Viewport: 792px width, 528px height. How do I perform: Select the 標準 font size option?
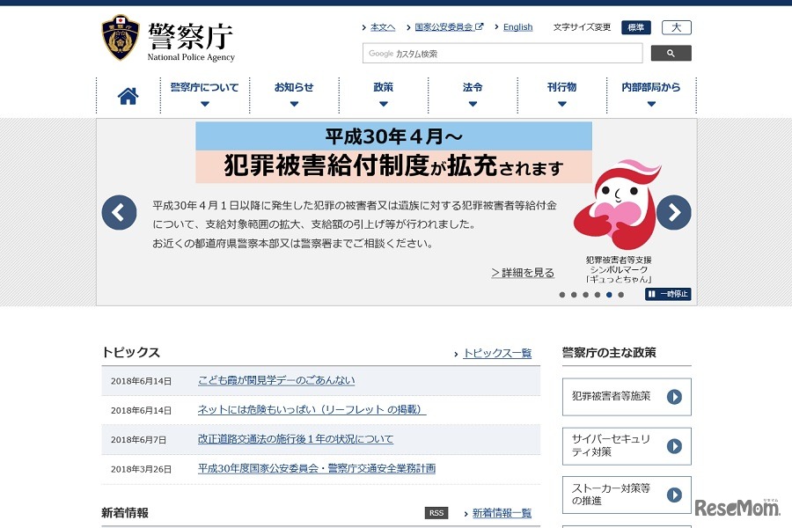tap(634, 27)
